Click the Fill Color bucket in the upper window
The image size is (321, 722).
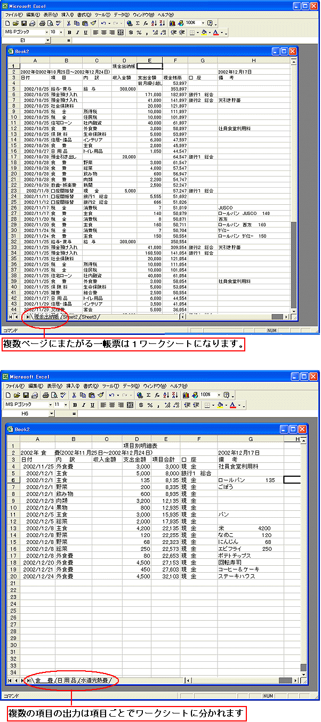[203, 33]
